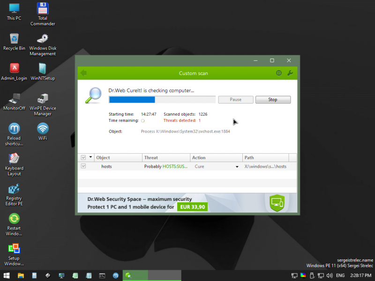375x281 pixels.
Task: Open the dropdown arrow beside the header checkbox
Action: [90, 158]
